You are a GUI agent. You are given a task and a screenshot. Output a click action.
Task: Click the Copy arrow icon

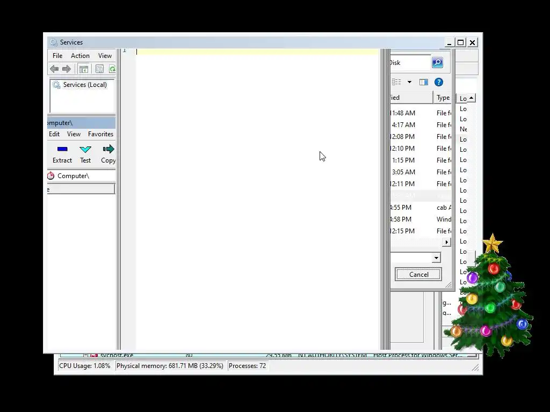pyautogui.click(x=108, y=149)
